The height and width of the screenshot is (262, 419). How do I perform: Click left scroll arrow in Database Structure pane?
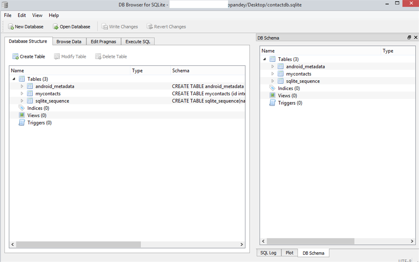coord(13,244)
